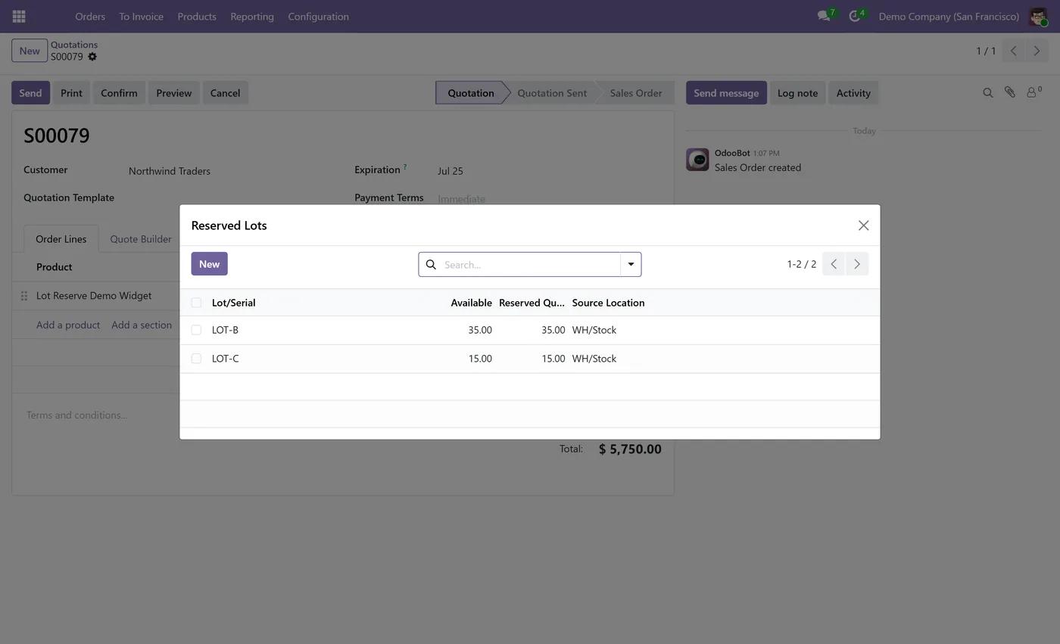
Task: Click Send message in chatter
Action: [x=726, y=92]
